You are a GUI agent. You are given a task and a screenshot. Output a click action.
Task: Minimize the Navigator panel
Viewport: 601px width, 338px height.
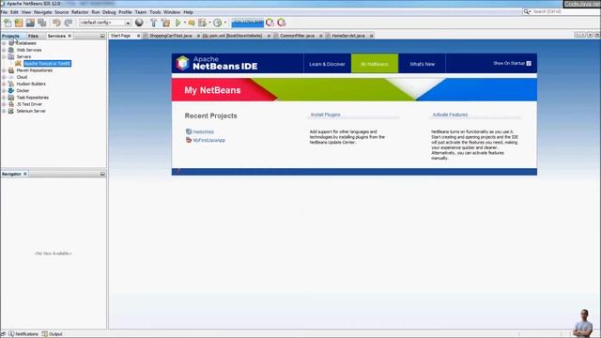[x=102, y=174]
